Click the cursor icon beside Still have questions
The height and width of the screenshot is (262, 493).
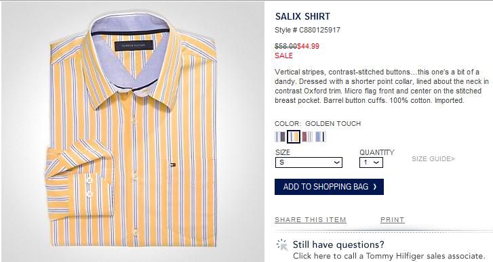pos(282,245)
